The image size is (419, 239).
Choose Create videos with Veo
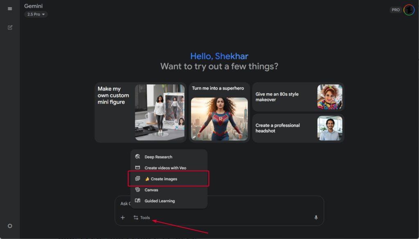click(x=165, y=168)
